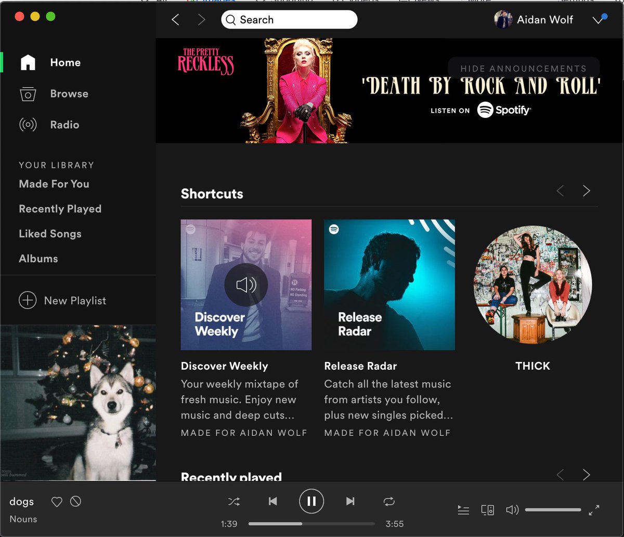Viewport: 624px width, 537px height.
Task: Skip to the previous track
Action: point(272,501)
